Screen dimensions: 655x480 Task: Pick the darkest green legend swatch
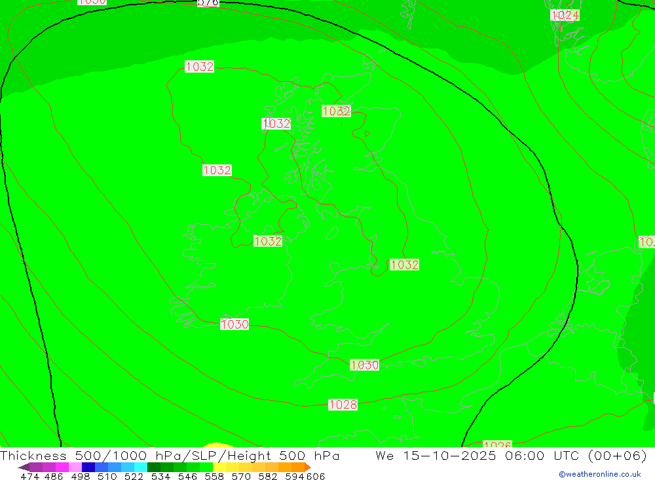point(154,467)
